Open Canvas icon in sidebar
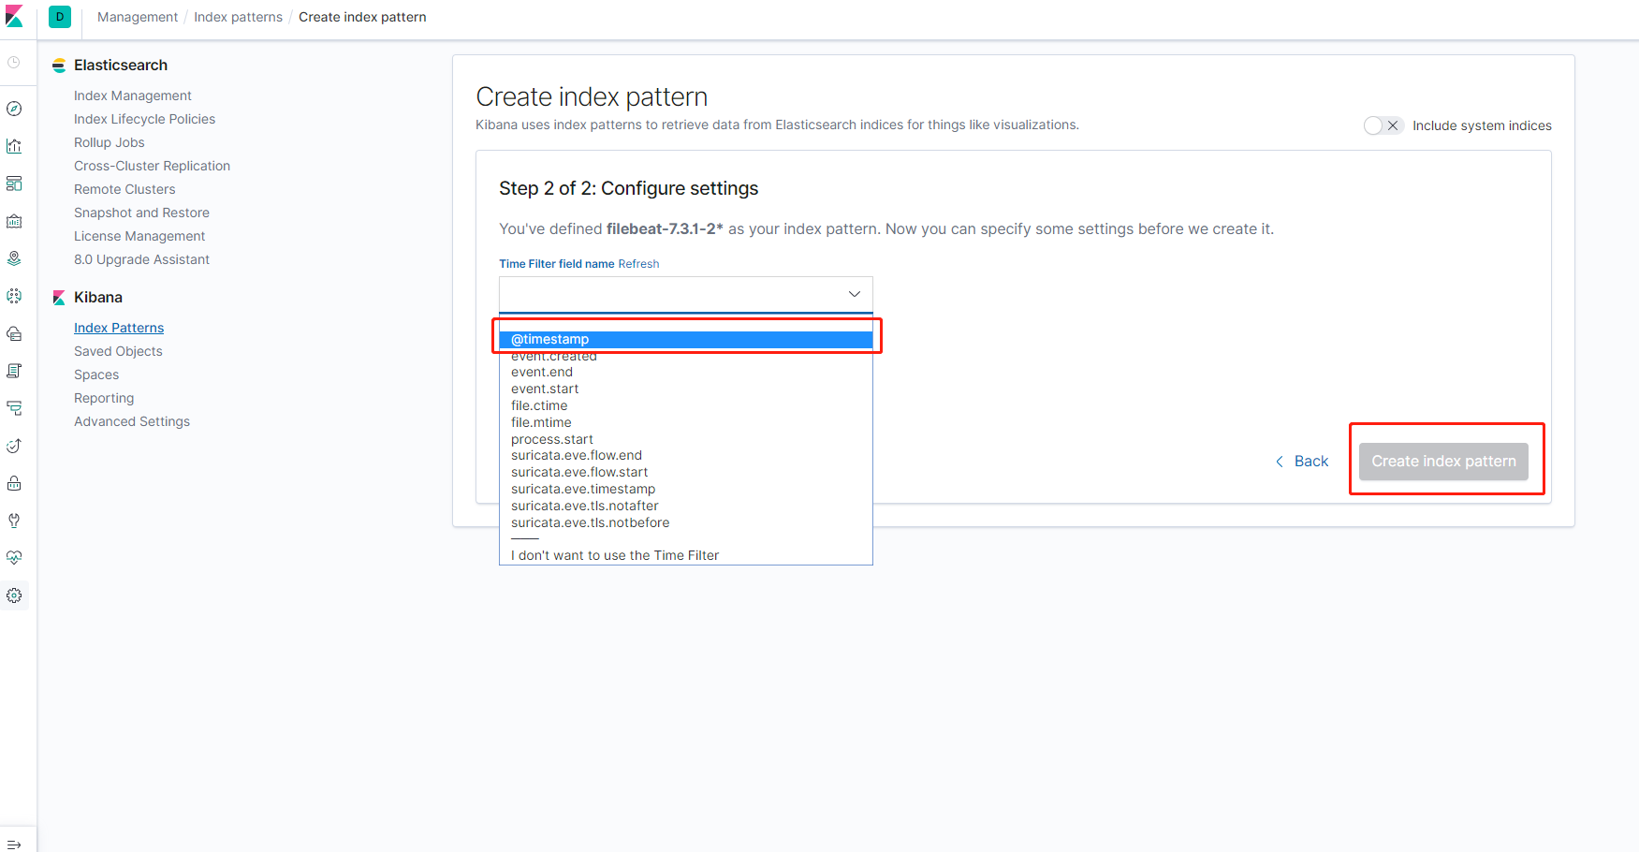The width and height of the screenshot is (1639, 852). [14, 221]
